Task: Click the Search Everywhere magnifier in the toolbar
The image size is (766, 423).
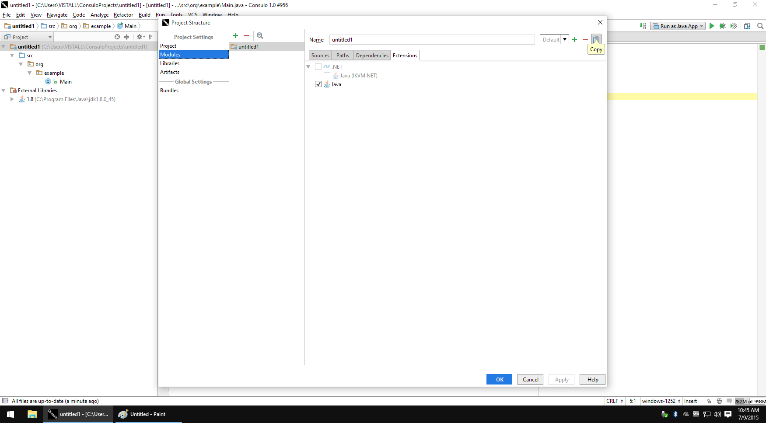Action: 760,26
